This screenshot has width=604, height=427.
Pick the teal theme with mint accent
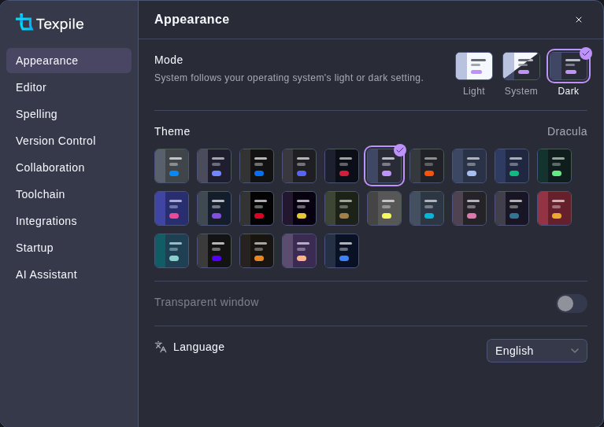[x=172, y=251]
